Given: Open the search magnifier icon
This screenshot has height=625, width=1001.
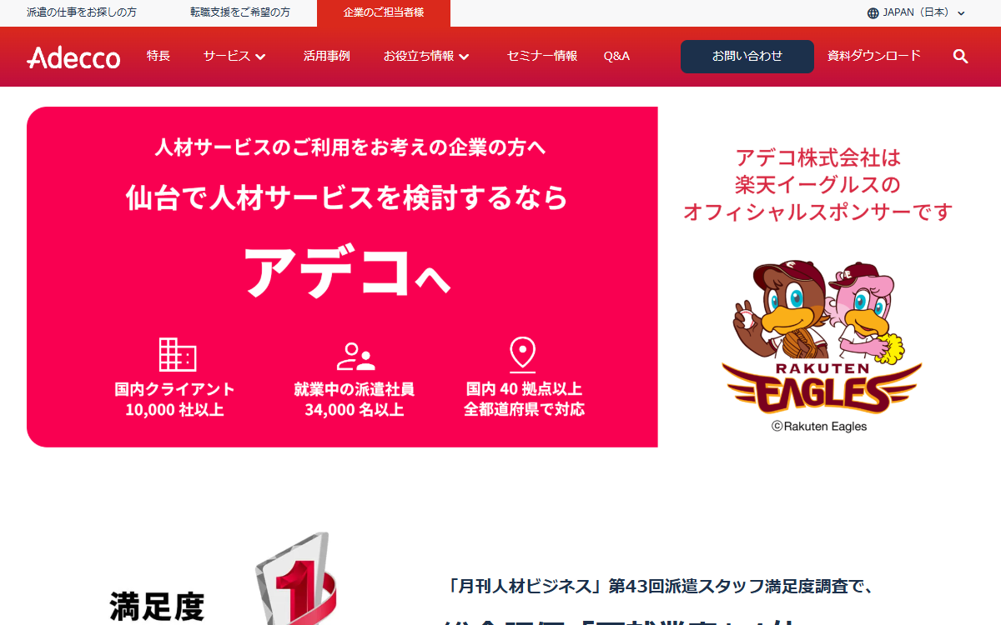Looking at the screenshot, I should [960, 56].
